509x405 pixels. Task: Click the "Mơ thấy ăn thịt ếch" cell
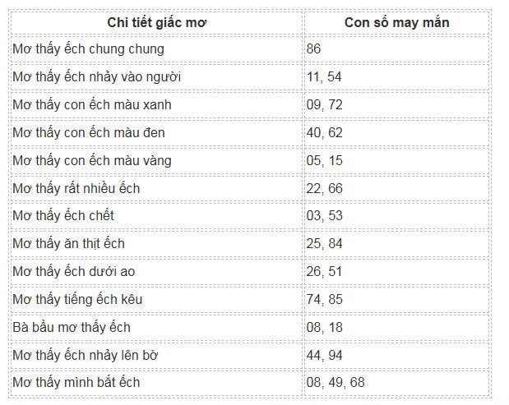click(69, 244)
